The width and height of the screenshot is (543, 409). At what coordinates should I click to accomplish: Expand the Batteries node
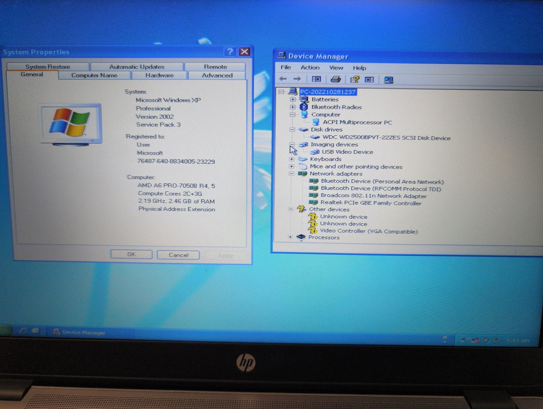click(293, 99)
